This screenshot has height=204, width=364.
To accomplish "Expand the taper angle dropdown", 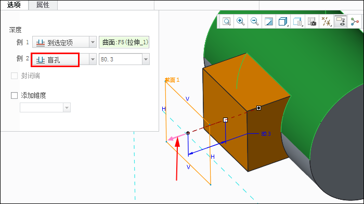I will [67, 108].
